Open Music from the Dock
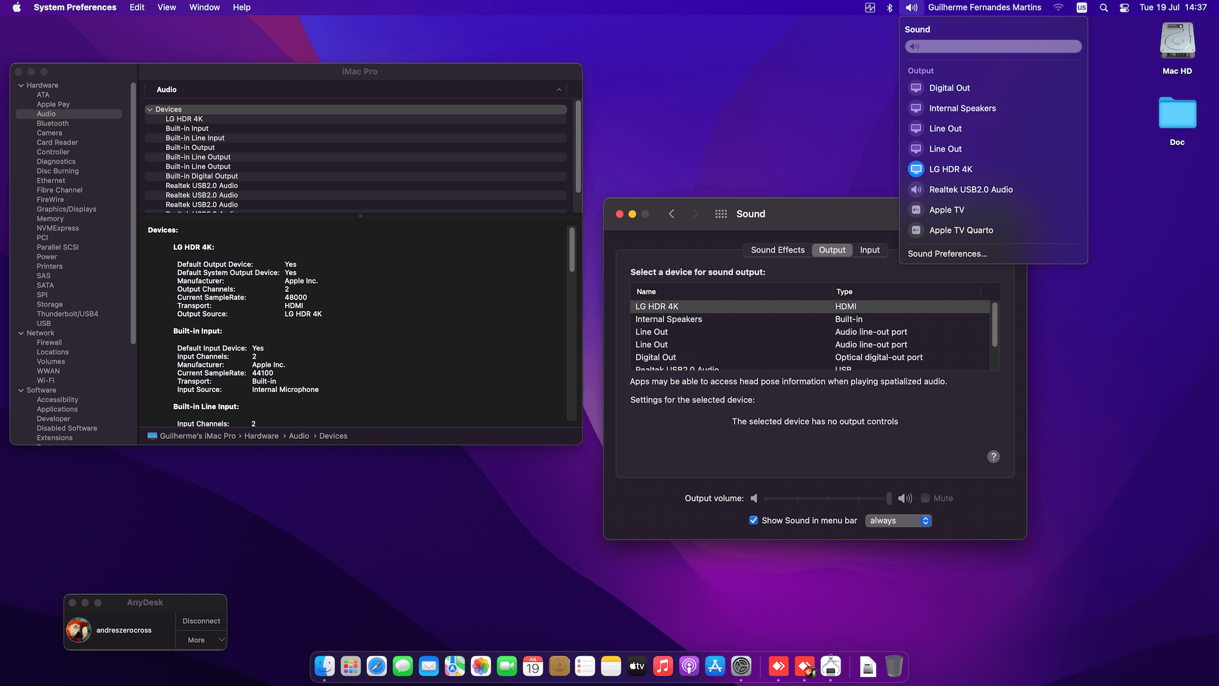The height and width of the screenshot is (686, 1219). (x=663, y=666)
